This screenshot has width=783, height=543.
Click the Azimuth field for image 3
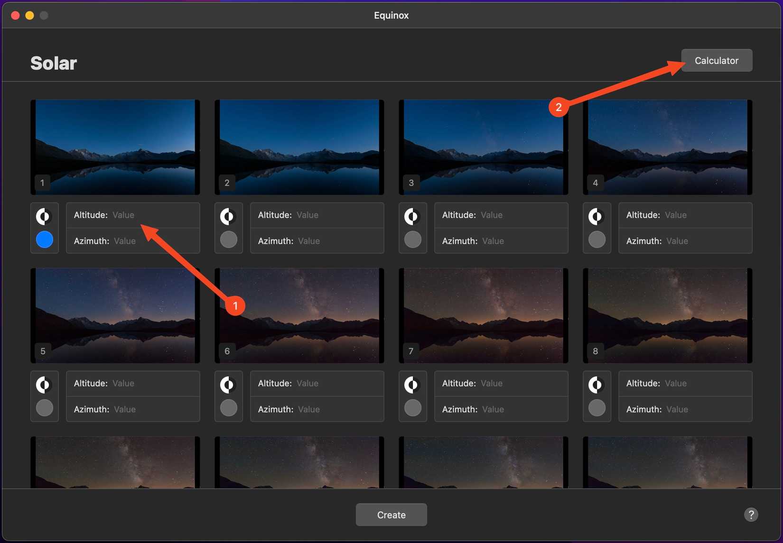pos(501,241)
